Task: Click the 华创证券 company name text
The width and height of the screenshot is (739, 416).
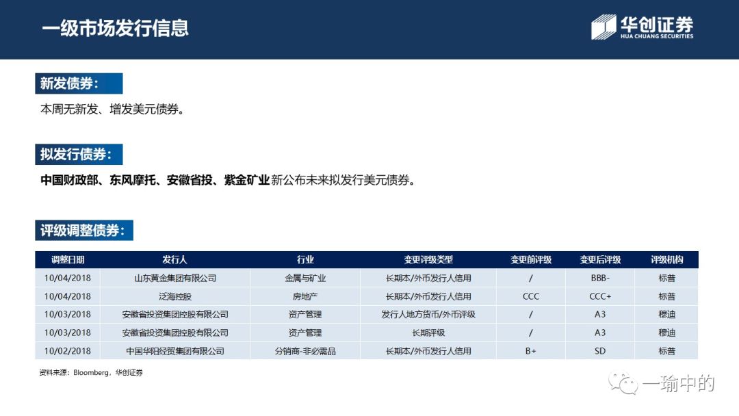Action: pos(656,24)
